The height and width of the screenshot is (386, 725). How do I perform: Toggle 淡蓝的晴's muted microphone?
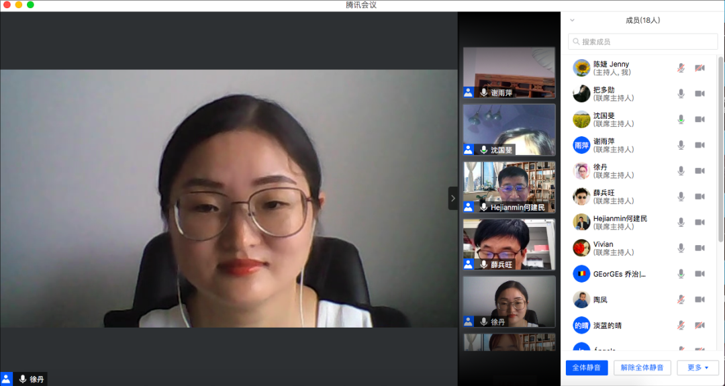[x=681, y=326]
